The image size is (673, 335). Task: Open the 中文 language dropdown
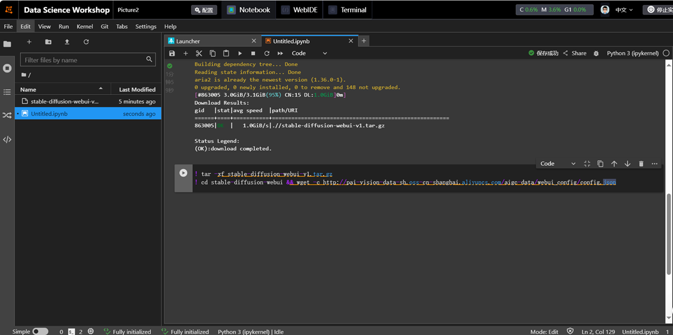tap(624, 10)
